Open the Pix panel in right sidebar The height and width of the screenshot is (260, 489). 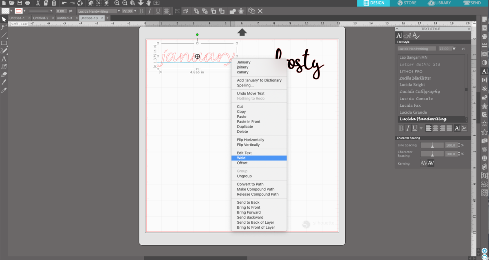[485, 28]
